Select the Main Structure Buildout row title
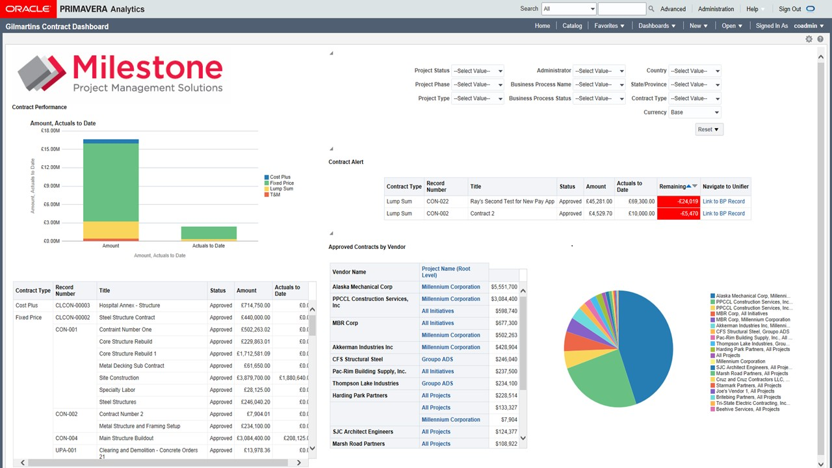Viewport: 832px width, 468px height. [x=126, y=438]
